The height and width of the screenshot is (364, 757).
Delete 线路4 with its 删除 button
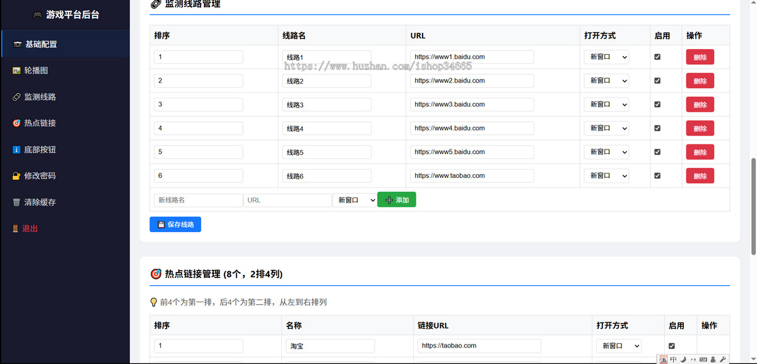(x=700, y=129)
